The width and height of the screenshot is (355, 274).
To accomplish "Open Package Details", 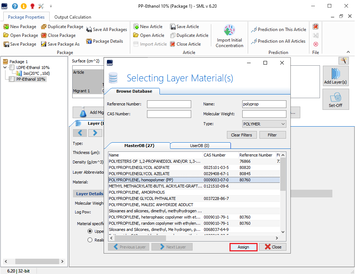I will (x=104, y=41).
